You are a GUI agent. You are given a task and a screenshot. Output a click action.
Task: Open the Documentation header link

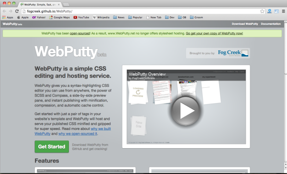coord(271,24)
